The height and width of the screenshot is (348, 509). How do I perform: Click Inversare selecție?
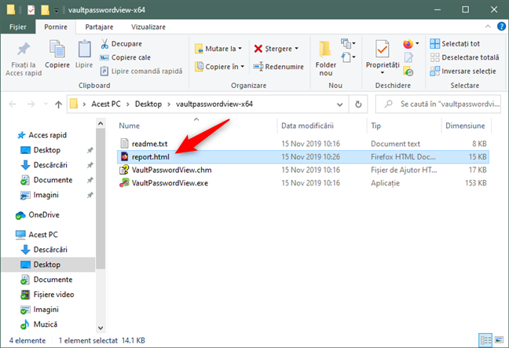(x=463, y=71)
